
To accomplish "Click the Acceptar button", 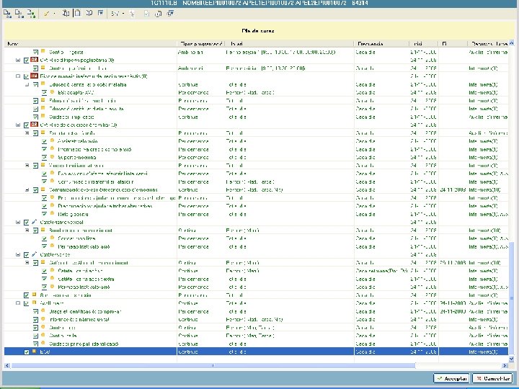I will pyautogui.click(x=451, y=378).
